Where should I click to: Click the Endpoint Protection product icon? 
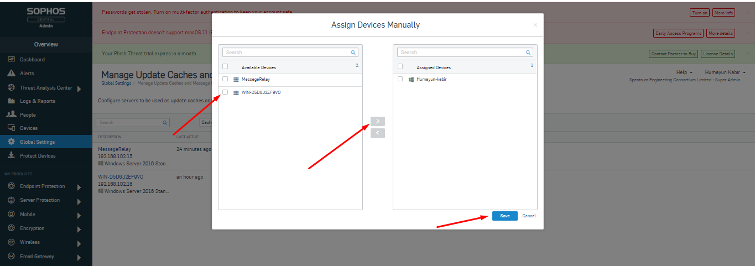11,186
